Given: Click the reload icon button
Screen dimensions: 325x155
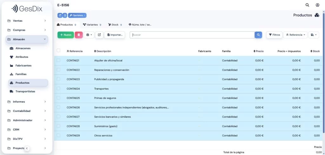Looking at the screenshot, I should click(60, 15).
